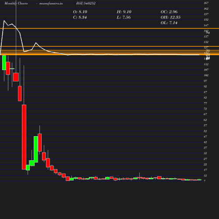
Task: Click the close value 'C: 8.34'
Action: (80, 17)
